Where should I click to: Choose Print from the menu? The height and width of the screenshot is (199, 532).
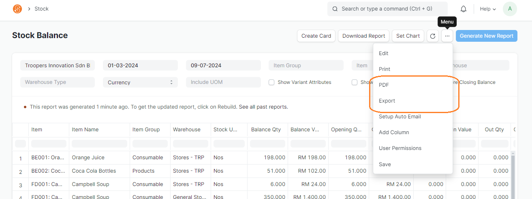pyautogui.click(x=413, y=69)
